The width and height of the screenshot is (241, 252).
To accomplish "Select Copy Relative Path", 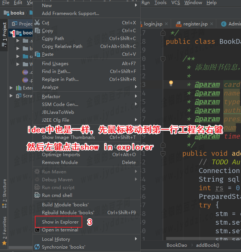I will (86, 46).
